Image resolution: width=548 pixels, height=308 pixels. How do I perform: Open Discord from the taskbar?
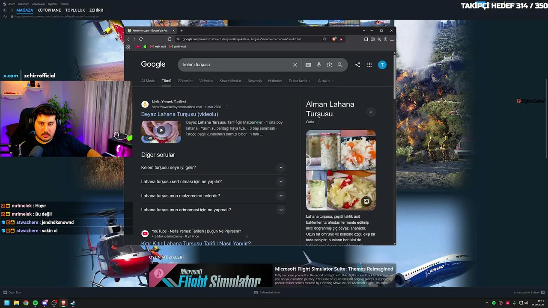(x=45, y=303)
